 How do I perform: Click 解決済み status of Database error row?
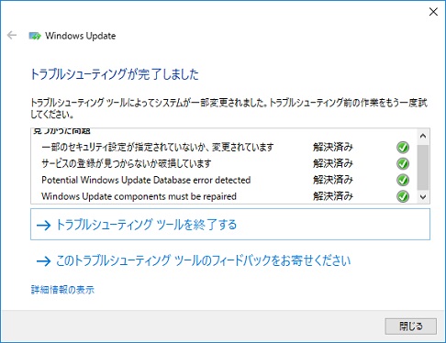[333, 180]
